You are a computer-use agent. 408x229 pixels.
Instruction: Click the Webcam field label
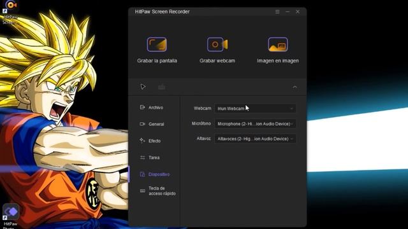(x=203, y=108)
